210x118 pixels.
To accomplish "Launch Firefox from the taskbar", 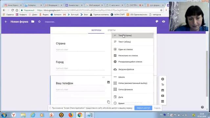I will coord(71,115).
